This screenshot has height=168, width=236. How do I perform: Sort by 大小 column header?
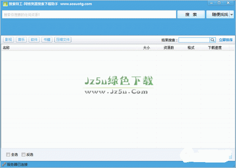[x=147, y=48]
